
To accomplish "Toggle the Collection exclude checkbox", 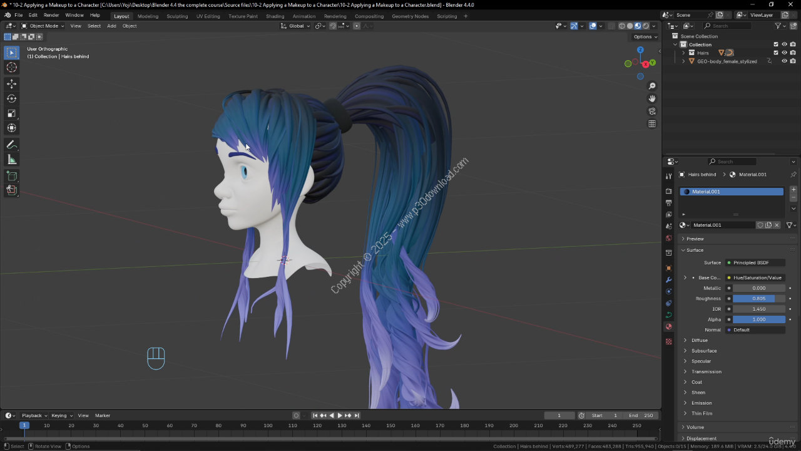I will point(776,44).
